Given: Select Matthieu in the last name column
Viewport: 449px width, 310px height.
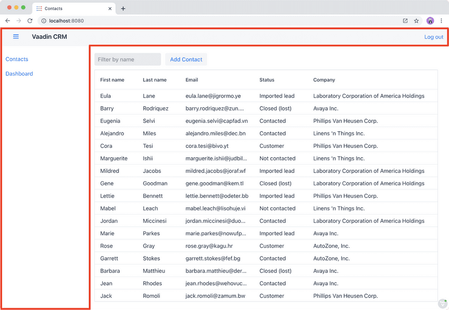Looking at the screenshot, I should [x=154, y=271].
